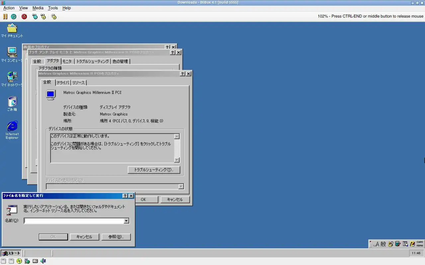Click the IME conversion mode '般' icon
The height and width of the screenshot is (265, 425).
pyautogui.click(x=383, y=244)
